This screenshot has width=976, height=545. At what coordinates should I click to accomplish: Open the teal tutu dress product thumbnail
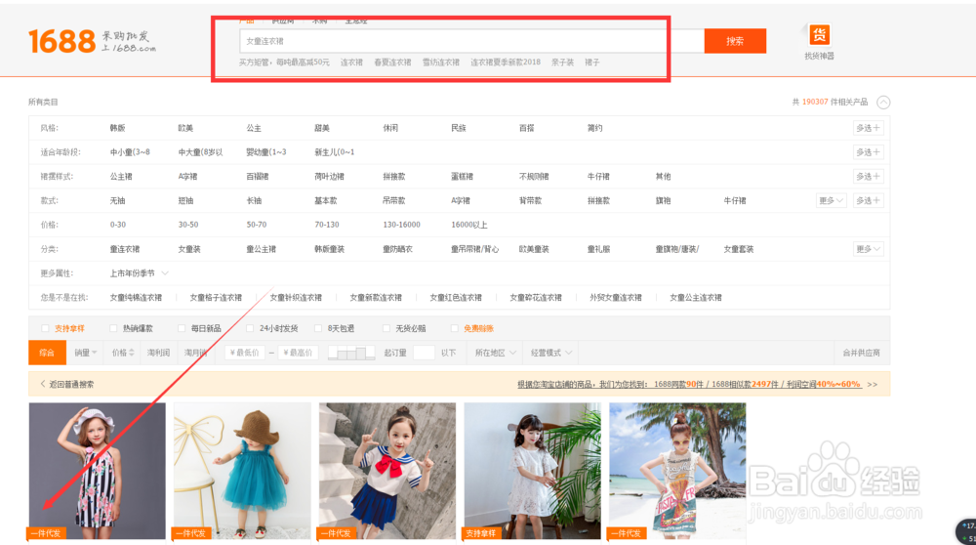(242, 471)
